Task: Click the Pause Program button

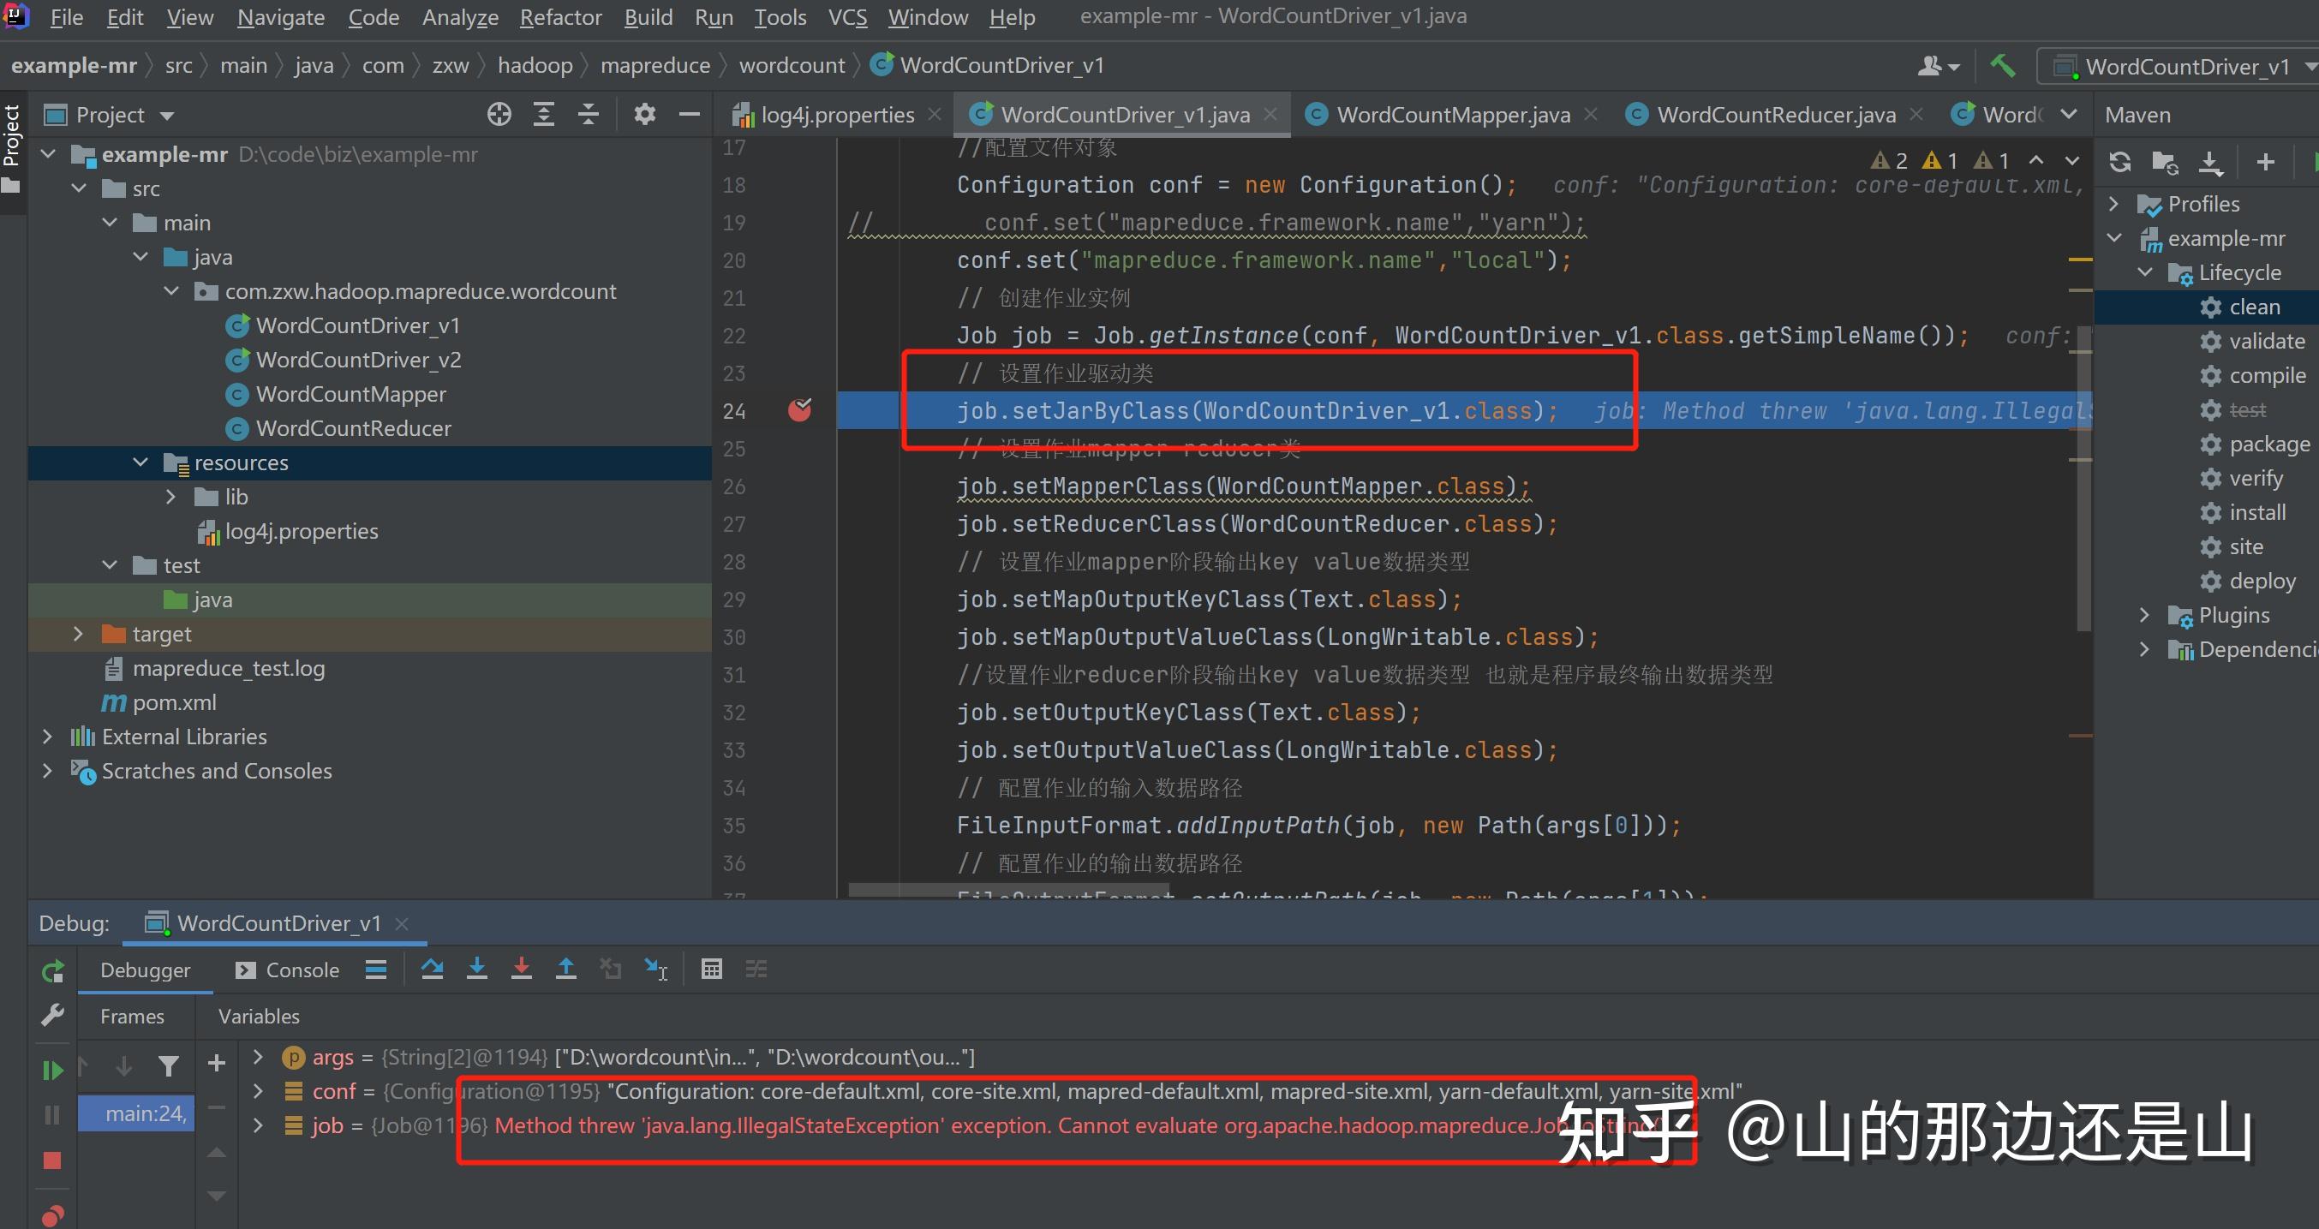Action: (52, 1115)
